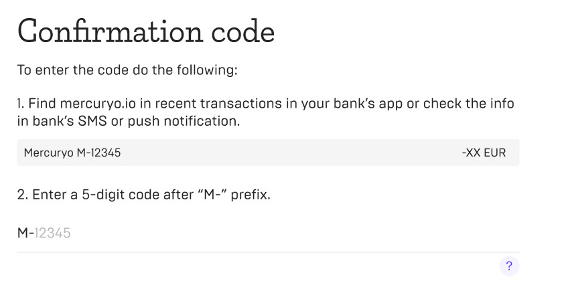Click the underline beneath the code input
The height and width of the screenshot is (289, 568).
(x=268, y=252)
